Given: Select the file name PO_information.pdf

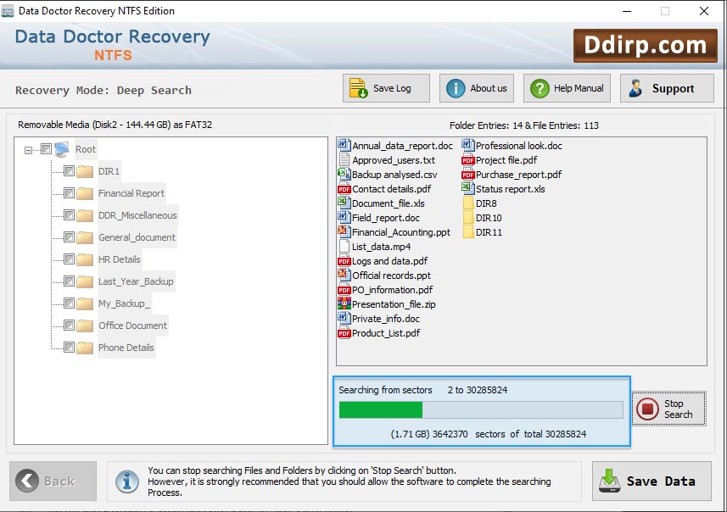Looking at the screenshot, I should pyautogui.click(x=392, y=290).
